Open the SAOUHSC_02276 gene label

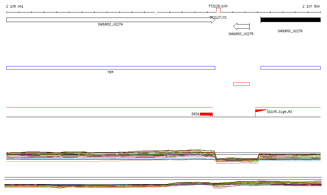pos(290,31)
